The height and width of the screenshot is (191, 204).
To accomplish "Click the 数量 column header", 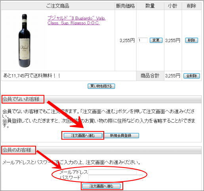I will click(150, 6).
